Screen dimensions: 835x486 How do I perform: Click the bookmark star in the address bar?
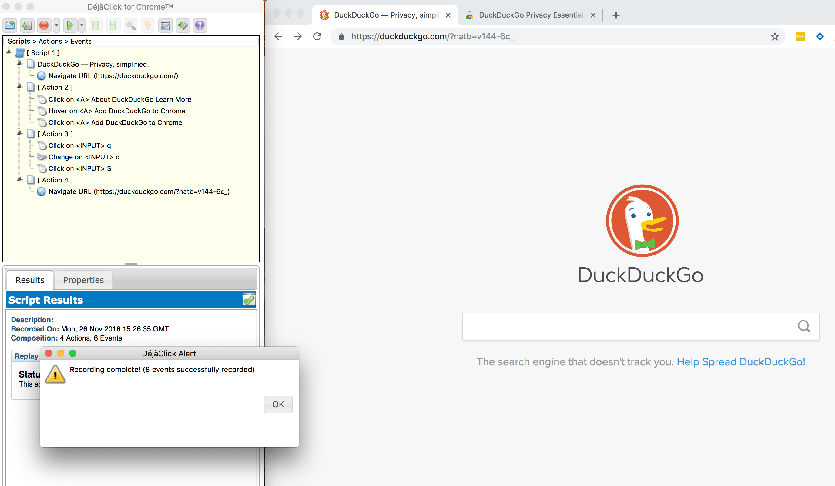(x=774, y=36)
